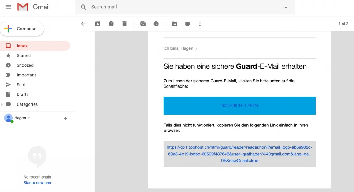Click the NACHRICHT LESEN button
Viewport: 354px width, 192px height.
click(x=240, y=106)
